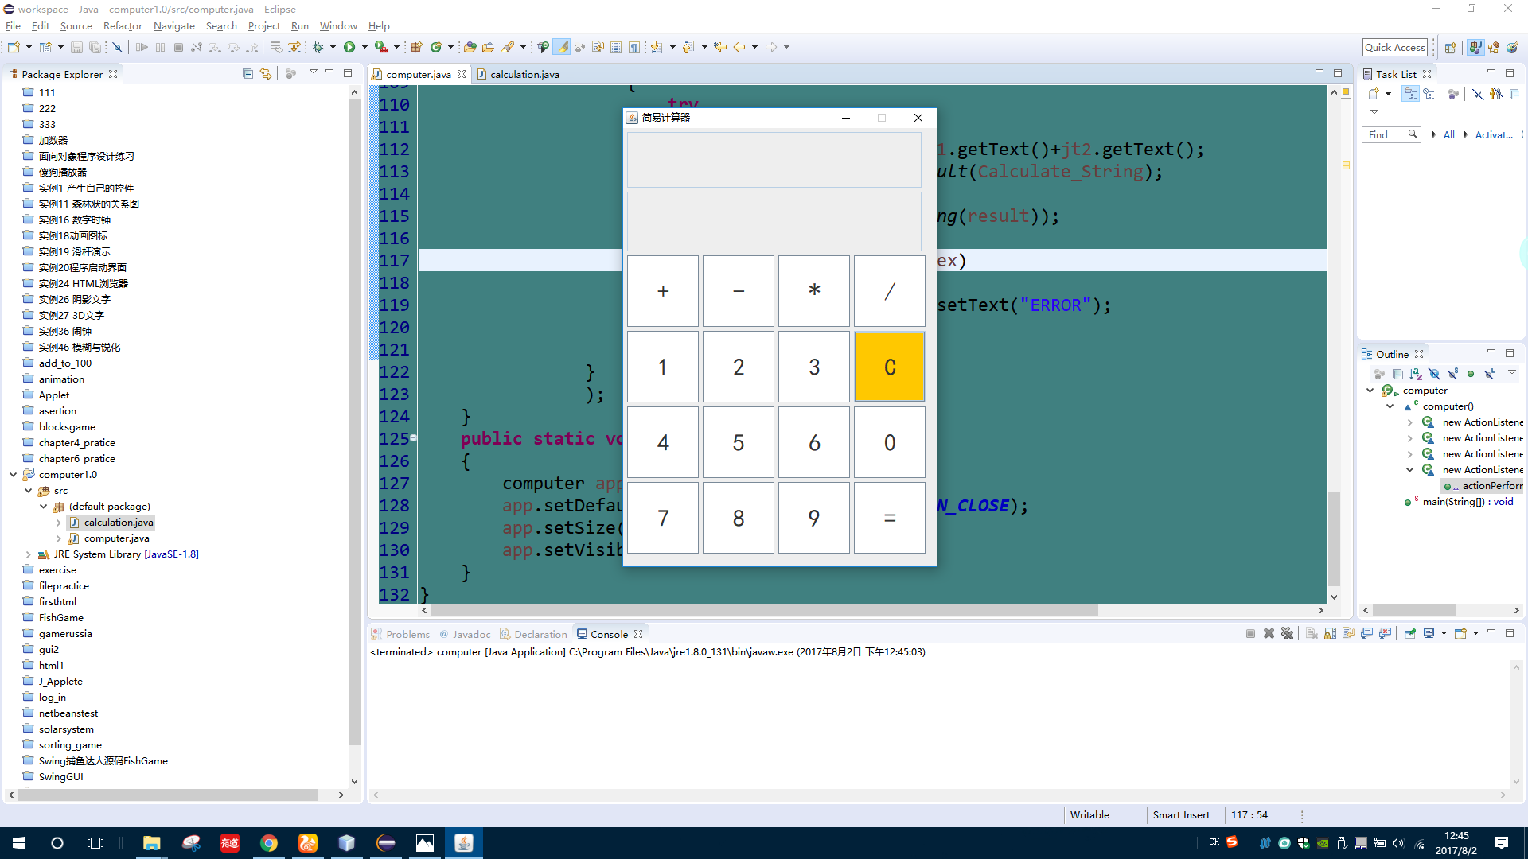
Task: Click Last Edit Location arrow icon
Action: tap(720, 47)
